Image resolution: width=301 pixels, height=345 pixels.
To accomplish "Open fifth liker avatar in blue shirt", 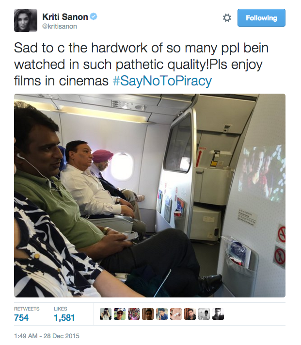I will click(x=162, y=314).
